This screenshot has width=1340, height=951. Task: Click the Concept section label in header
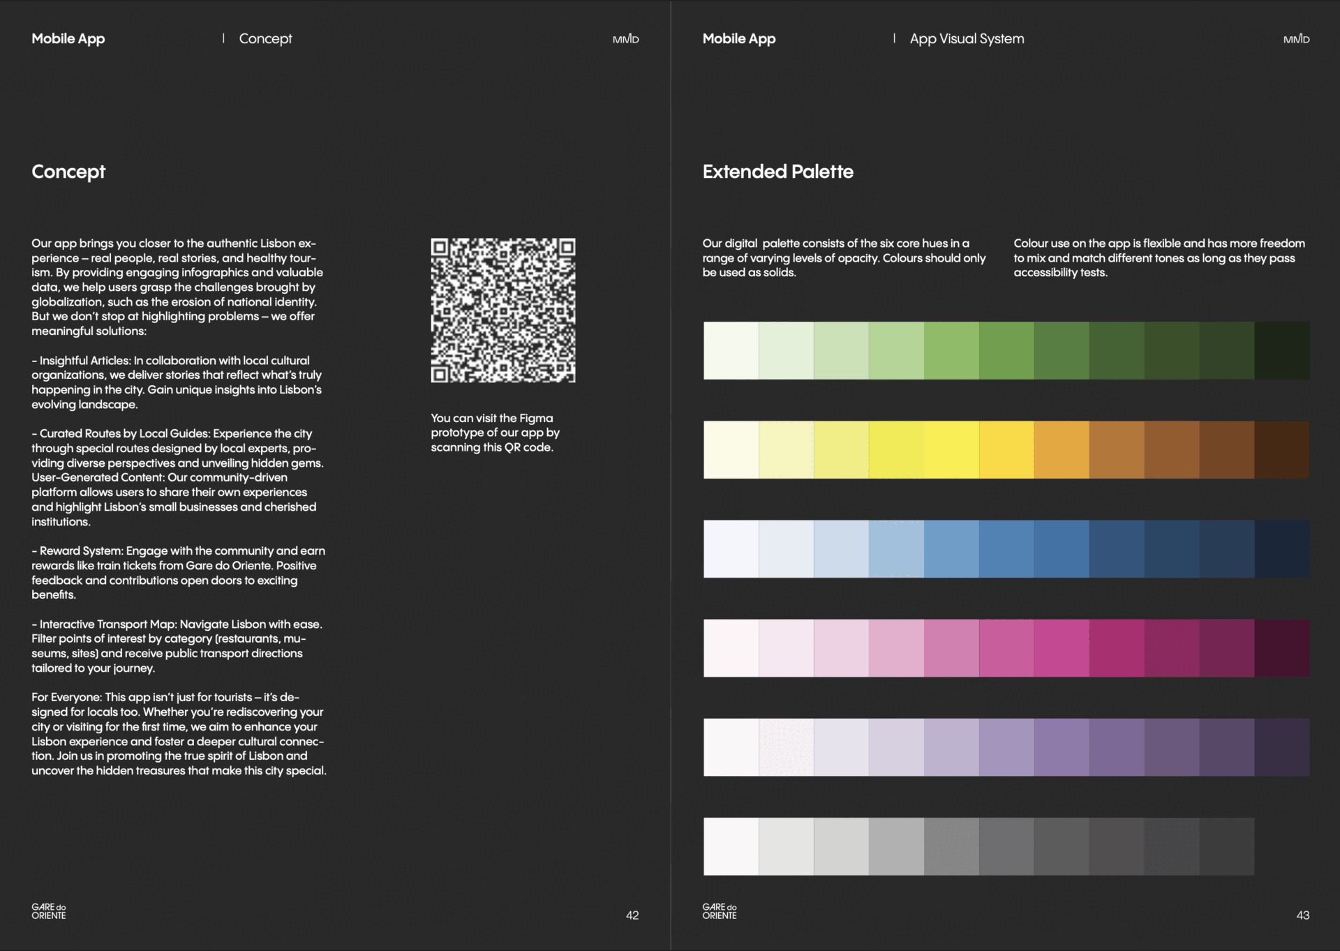[265, 39]
